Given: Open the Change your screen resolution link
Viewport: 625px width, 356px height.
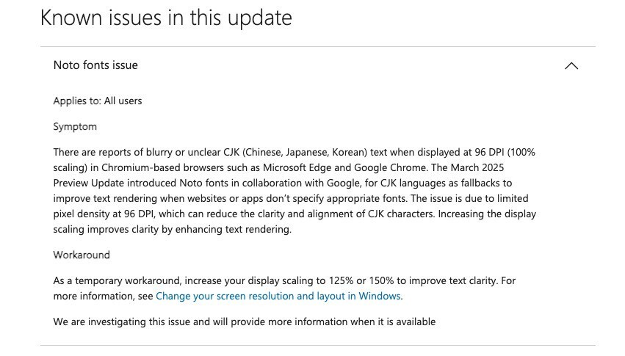Looking at the screenshot, I should (x=278, y=296).
